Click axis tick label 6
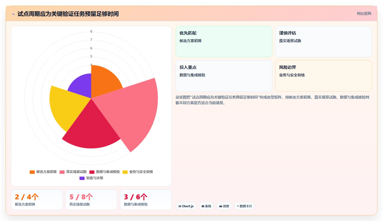383x221 pixels. 91,48
